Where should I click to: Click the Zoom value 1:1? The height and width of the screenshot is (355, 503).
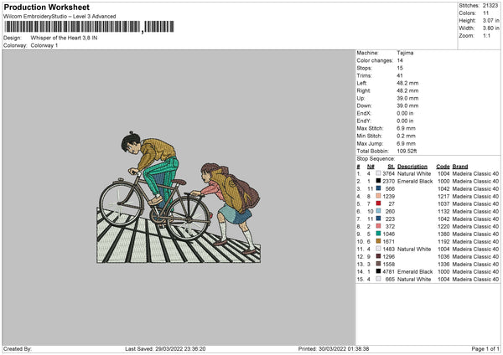tap(486, 35)
